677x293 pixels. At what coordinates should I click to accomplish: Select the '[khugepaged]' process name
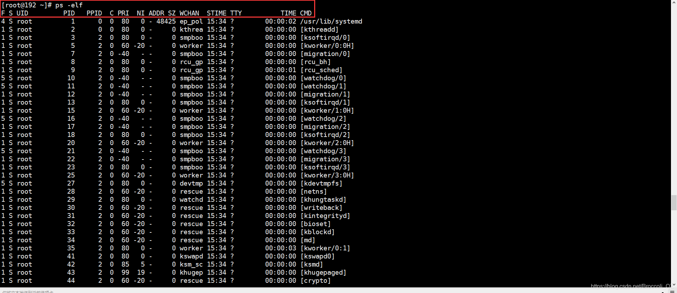(323, 273)
